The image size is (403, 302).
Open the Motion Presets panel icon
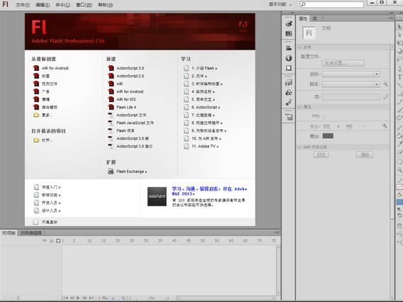(x=289, y=103)
